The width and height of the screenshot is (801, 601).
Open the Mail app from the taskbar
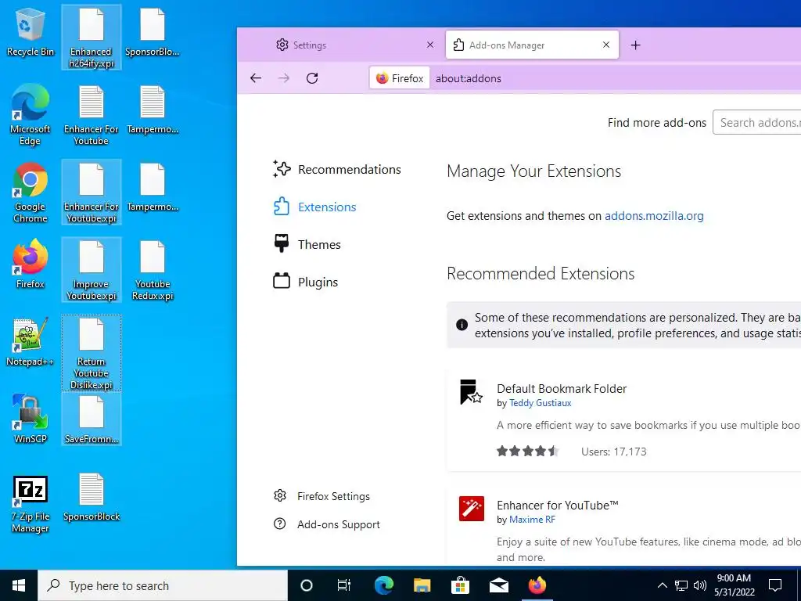pos(498,585)
